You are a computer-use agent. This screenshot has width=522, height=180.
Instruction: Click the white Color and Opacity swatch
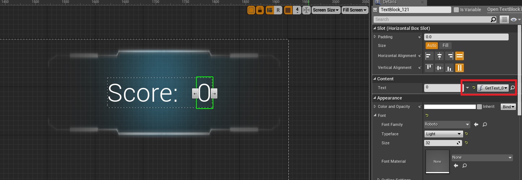(x=449, y=107)
